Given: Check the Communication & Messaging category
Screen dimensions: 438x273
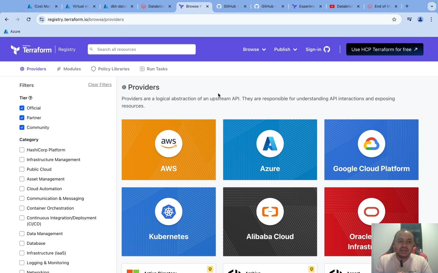Looking at the screenshot, I should coord(22,198).
